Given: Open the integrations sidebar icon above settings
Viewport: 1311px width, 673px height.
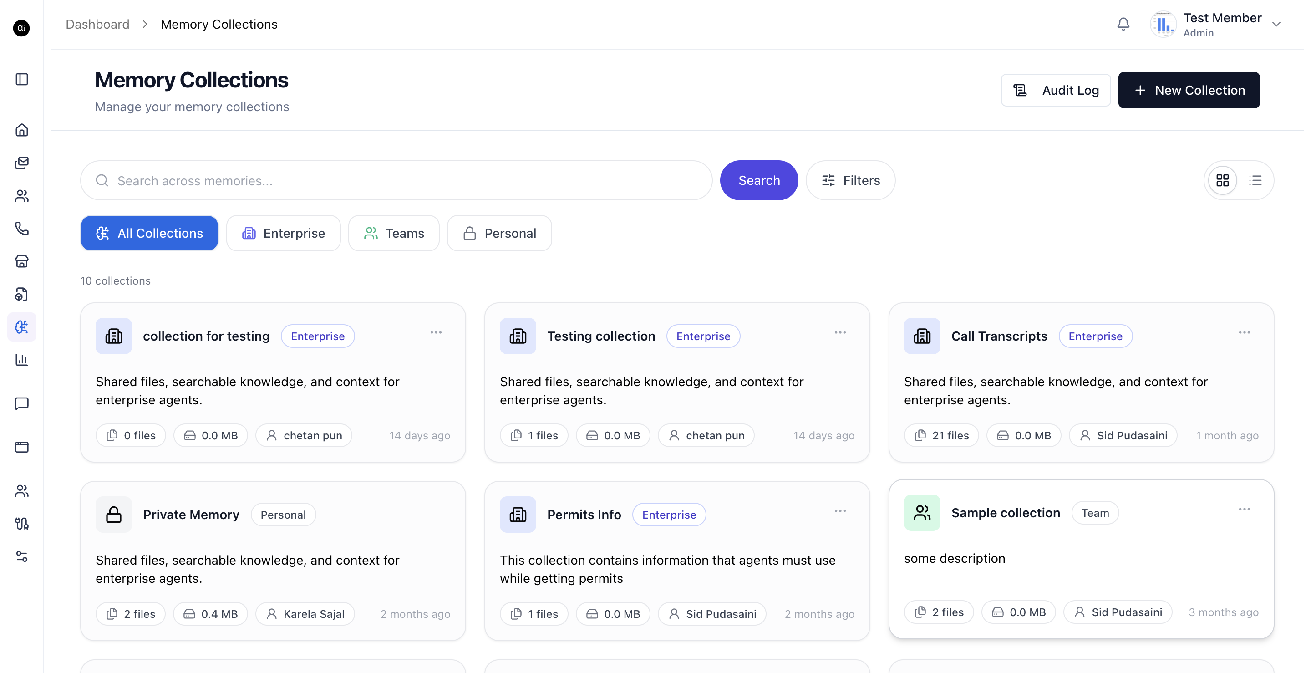Looking at the screenshot, I should tap(21, 523).
